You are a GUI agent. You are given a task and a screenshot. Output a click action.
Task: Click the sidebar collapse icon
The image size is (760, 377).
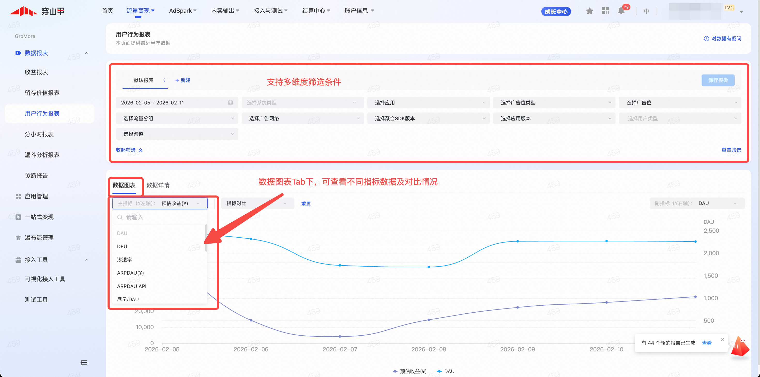[84, 362]
